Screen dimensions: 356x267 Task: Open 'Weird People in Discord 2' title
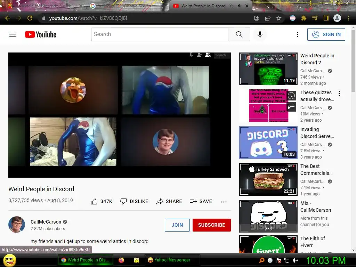tap(317, 59)
